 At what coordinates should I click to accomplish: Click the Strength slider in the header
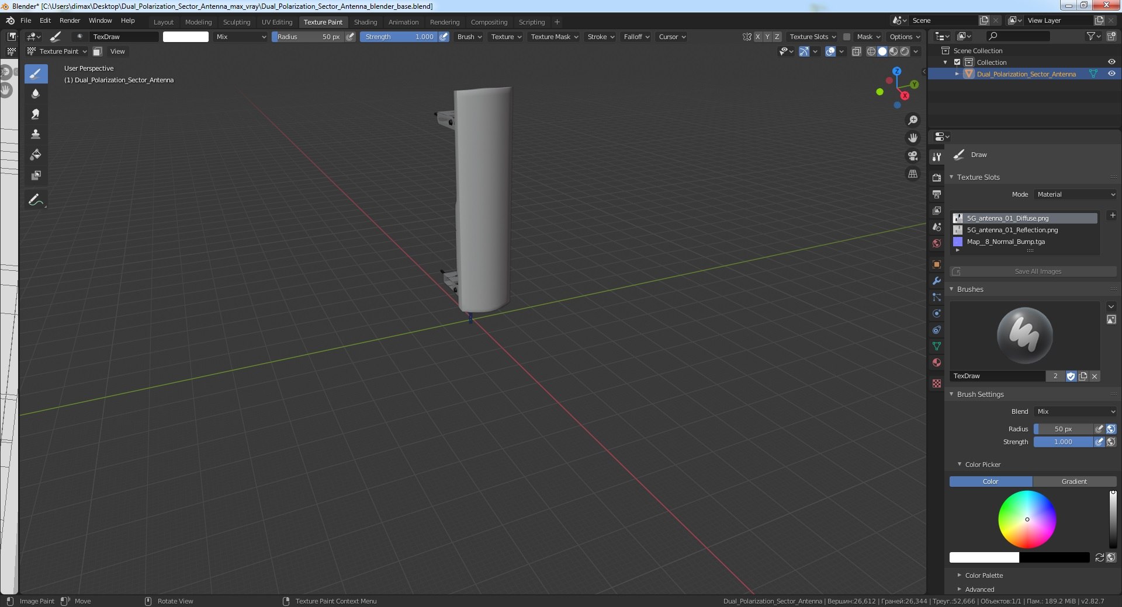[399, 37]
